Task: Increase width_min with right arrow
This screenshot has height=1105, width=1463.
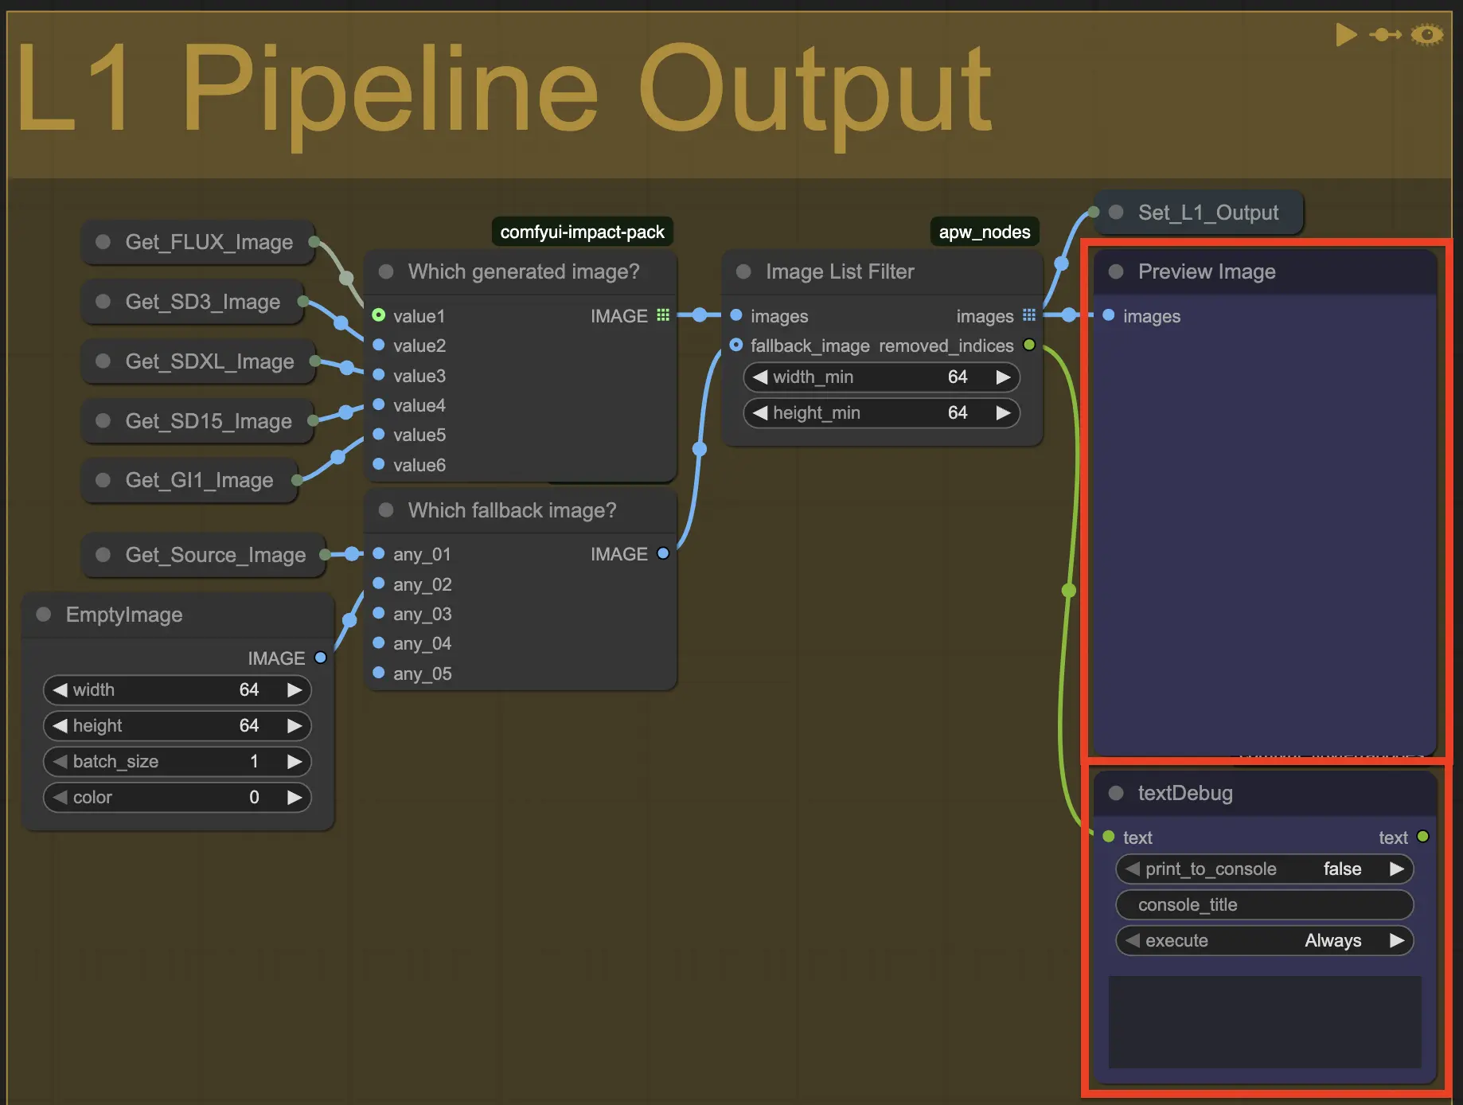Action: click(x=1003, y=377)
